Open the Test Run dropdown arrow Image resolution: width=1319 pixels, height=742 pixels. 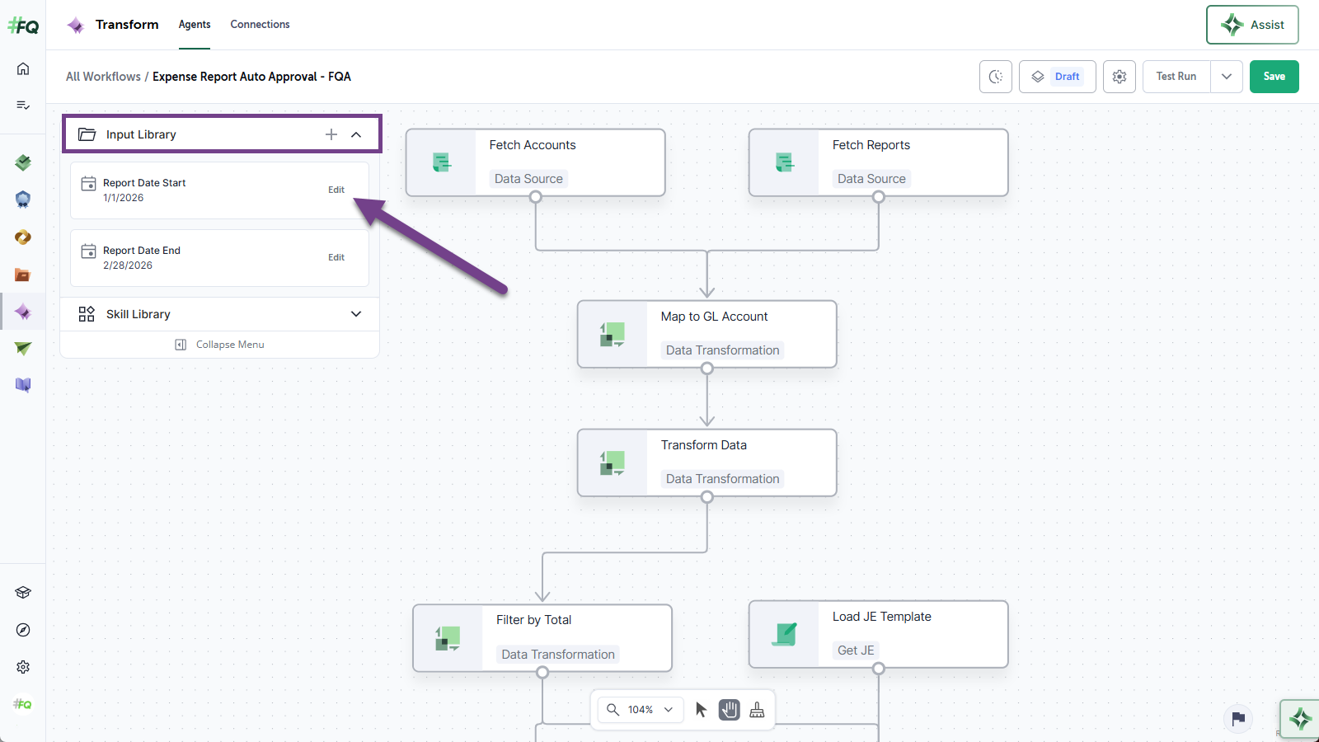pyautogui.click(x=1227, y=77)
